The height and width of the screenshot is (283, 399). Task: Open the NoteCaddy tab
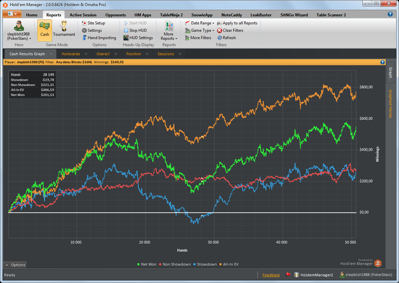pyautogui.click(x=231, y=15)
